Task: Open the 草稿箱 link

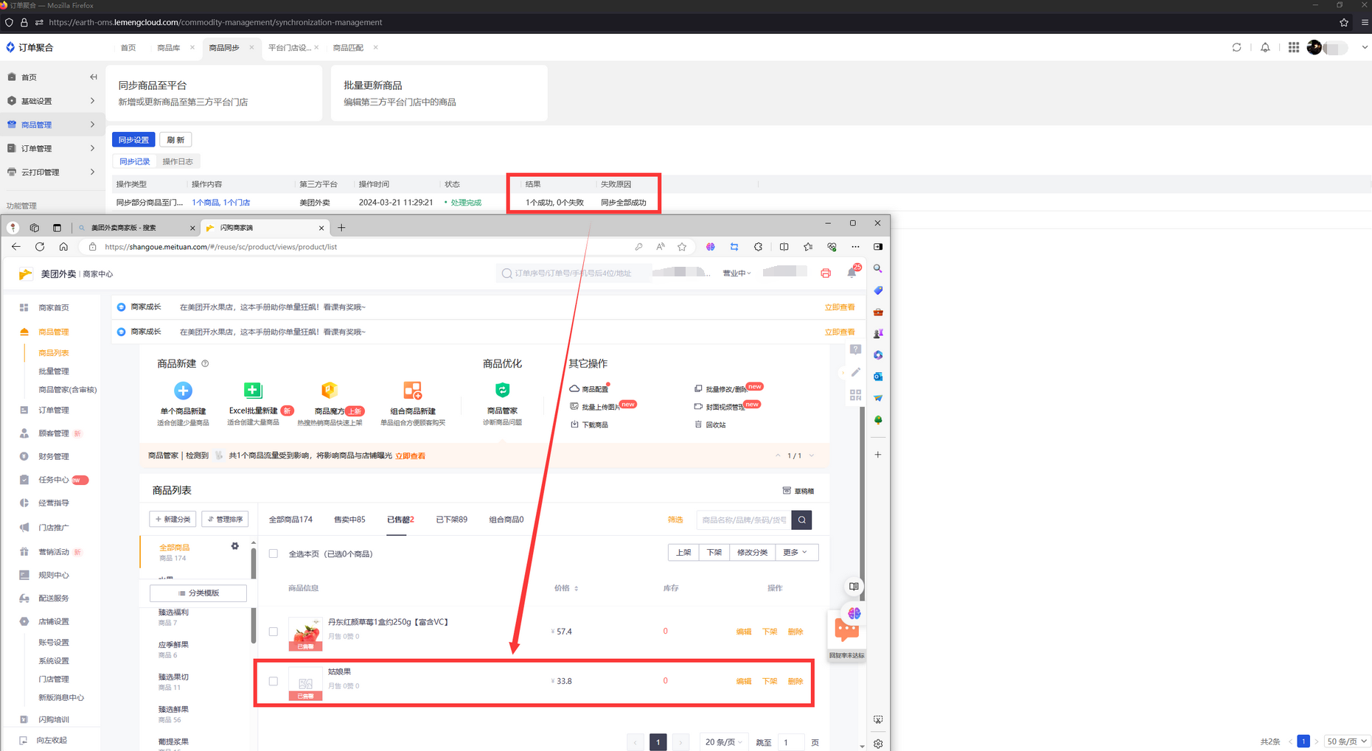Action: click(798, 491)
